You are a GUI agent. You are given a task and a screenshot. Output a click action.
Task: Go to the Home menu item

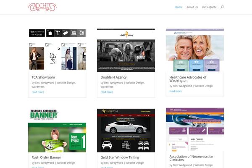pos(178,7)
